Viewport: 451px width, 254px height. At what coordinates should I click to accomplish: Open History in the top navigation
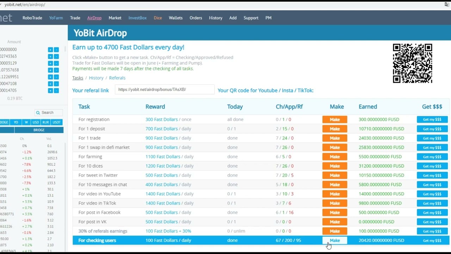click(216, 18)
